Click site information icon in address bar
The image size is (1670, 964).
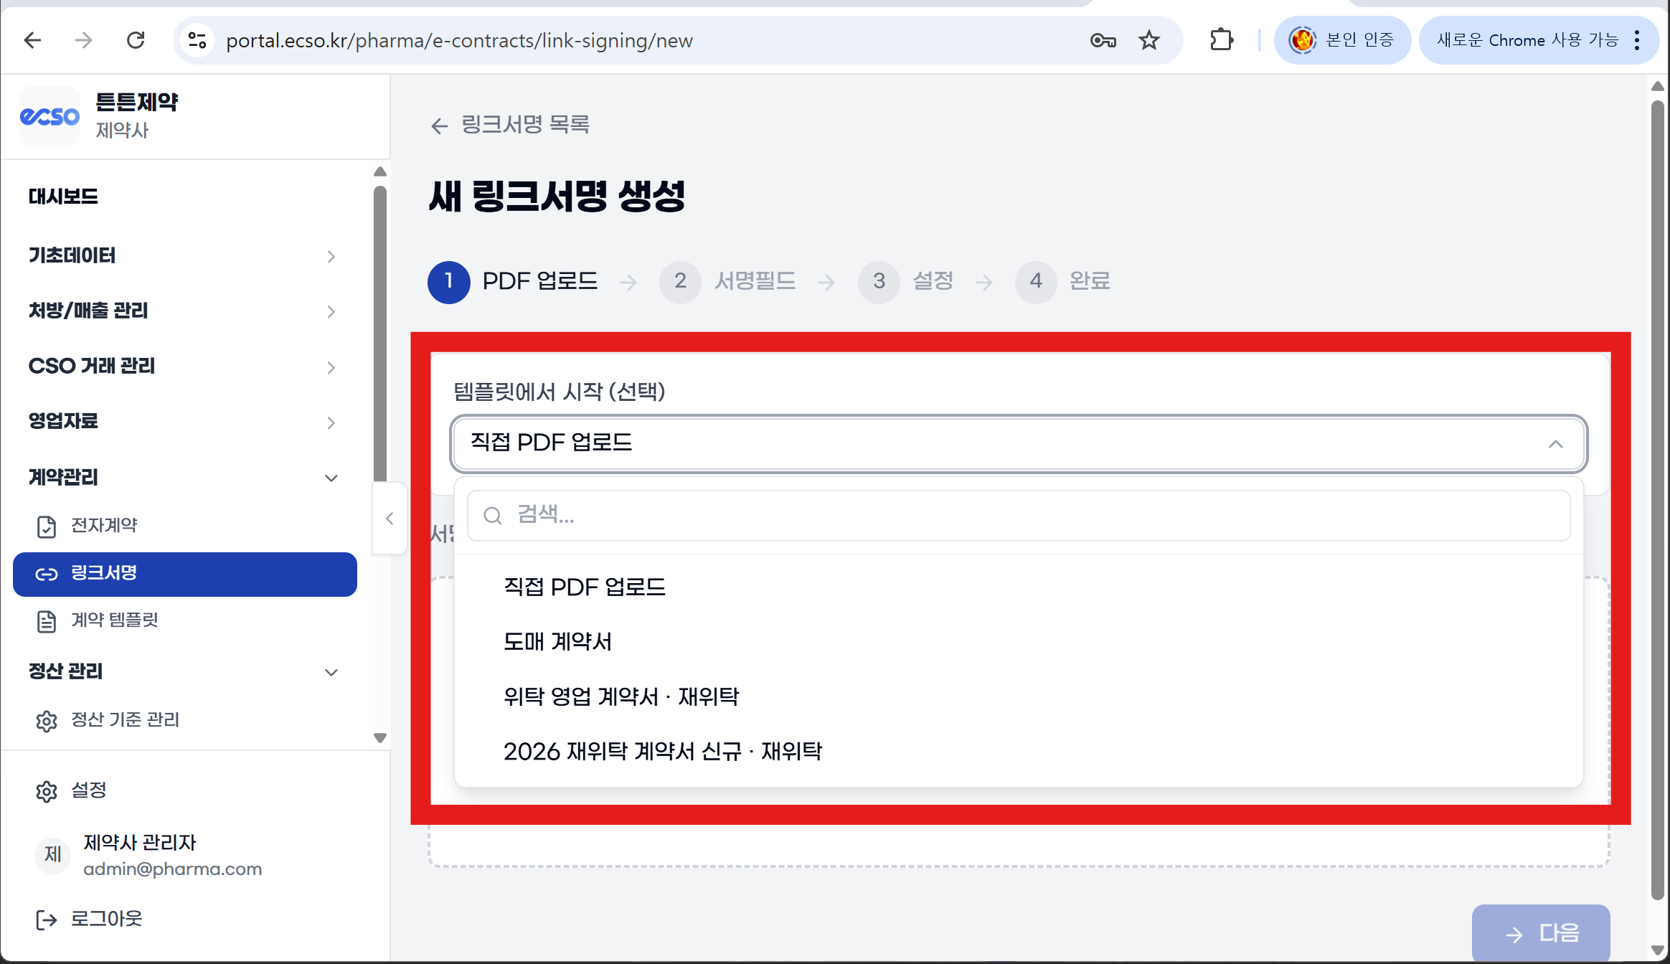(197, 40)
